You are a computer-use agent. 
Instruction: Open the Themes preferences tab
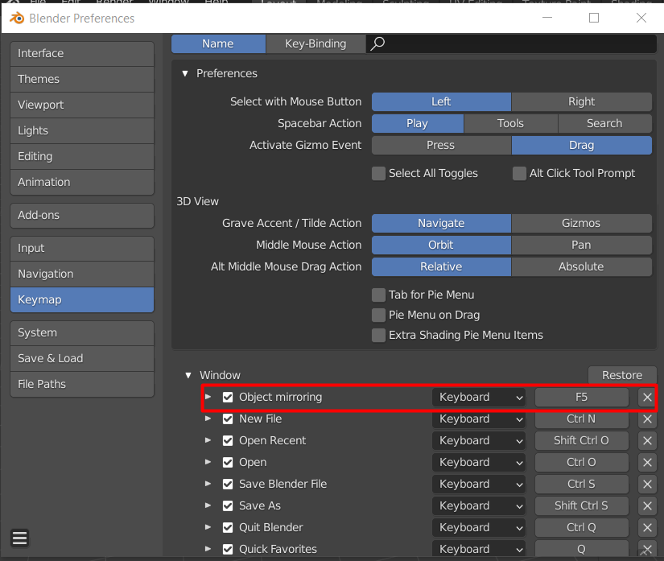point(82,79)
